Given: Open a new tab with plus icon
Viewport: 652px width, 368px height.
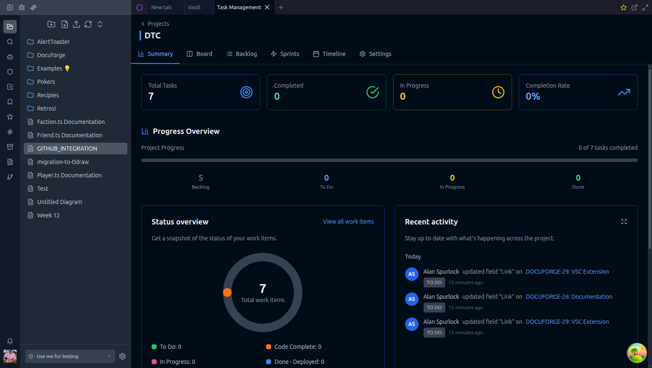Looking at the screenshot, I should [x=281, y=8].
